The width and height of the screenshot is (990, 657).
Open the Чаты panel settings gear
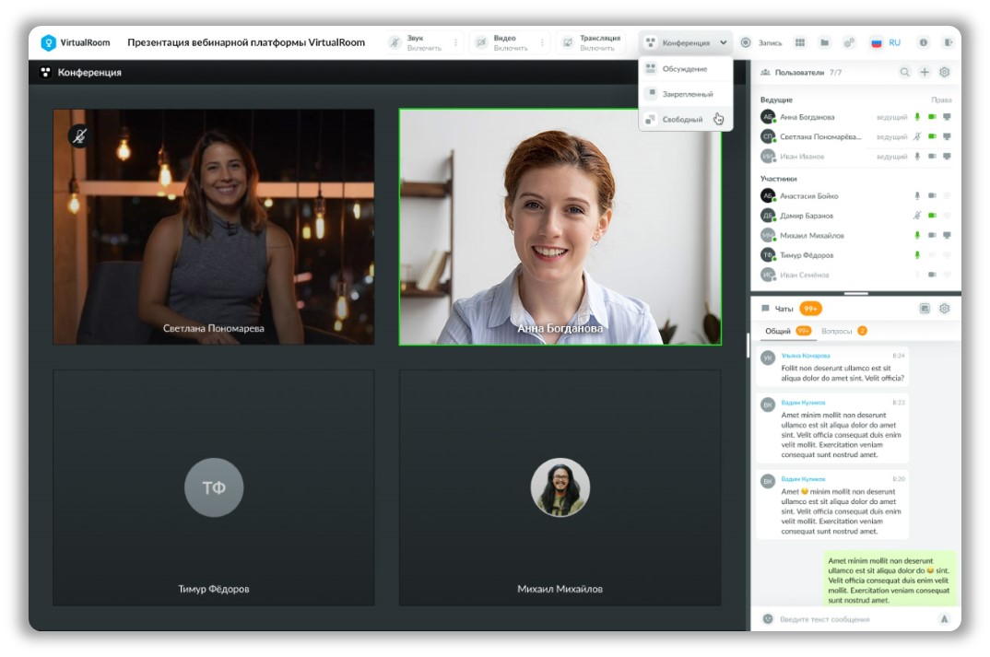coord(944,309)
